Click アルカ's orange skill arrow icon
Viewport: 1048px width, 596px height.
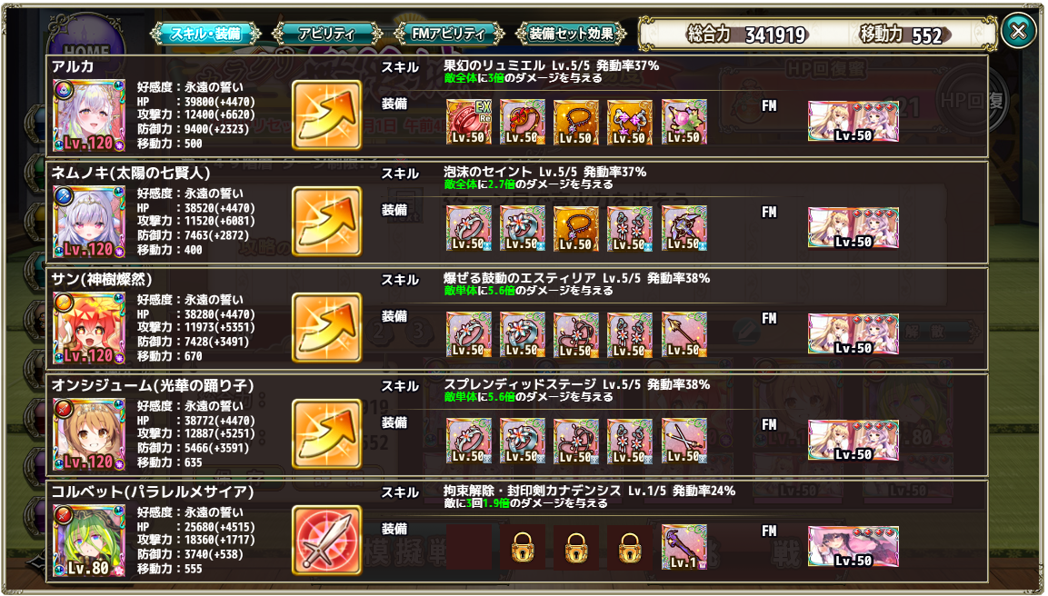pos(327,114)
